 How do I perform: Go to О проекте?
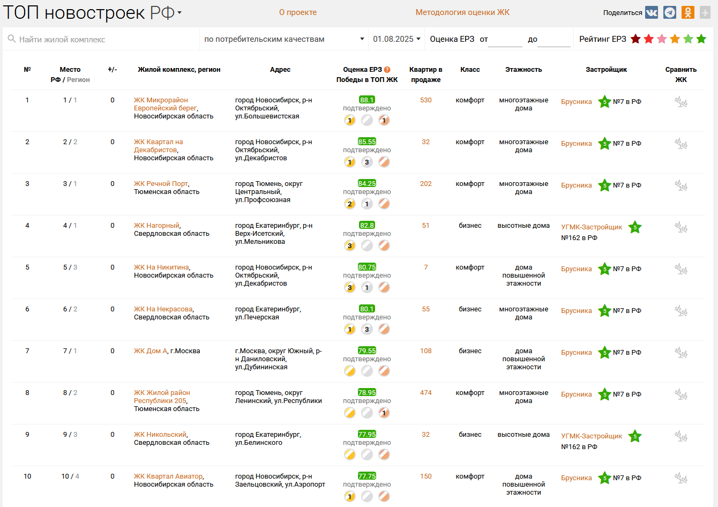click(x=298, y=12)
